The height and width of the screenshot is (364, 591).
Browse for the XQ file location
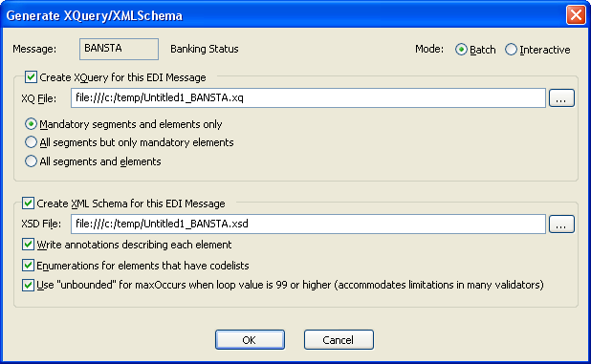[561, 97]
